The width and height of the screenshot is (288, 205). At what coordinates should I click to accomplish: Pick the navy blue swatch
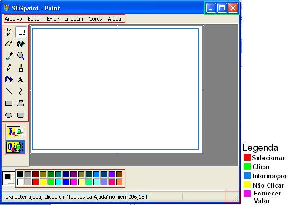66,174
